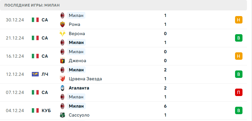Select the 04.12.24 match date
The image size is (252, 121).
point(15,111)
